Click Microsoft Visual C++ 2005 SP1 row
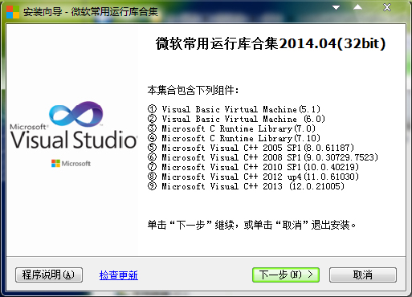Viewport: 412px width, 297px height. click(x=251, y=148)
